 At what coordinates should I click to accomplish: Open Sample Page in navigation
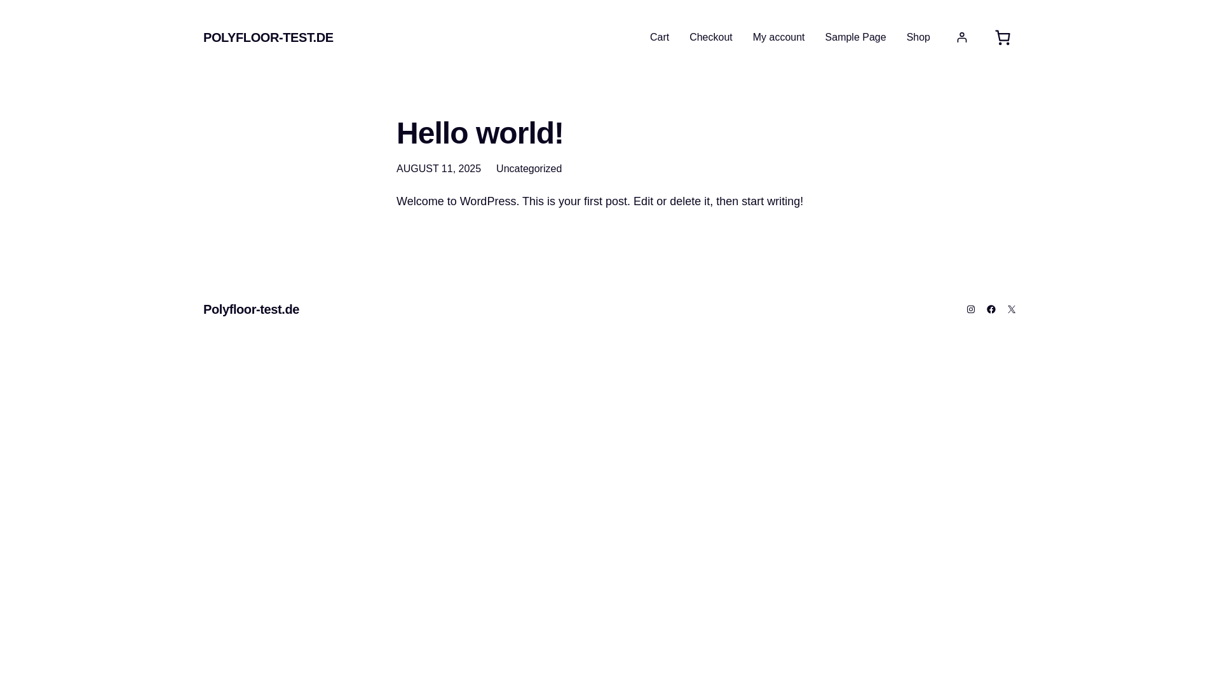click(x=855, y=37)
